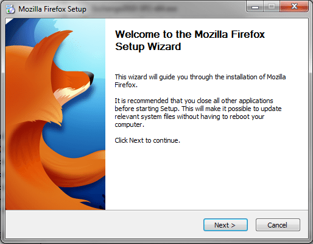Click the fox's white cheek fur

(70, 93)
